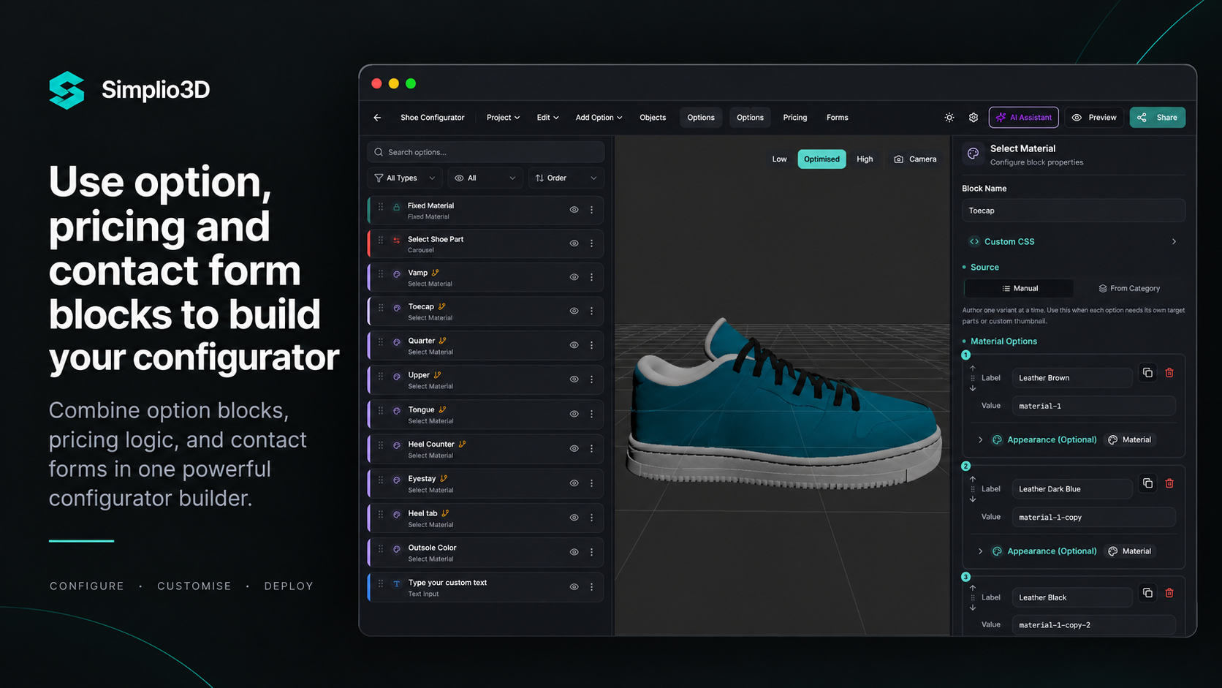Open the Project dropdown menu
The image size is (1222, 688).
pos(503,118)
